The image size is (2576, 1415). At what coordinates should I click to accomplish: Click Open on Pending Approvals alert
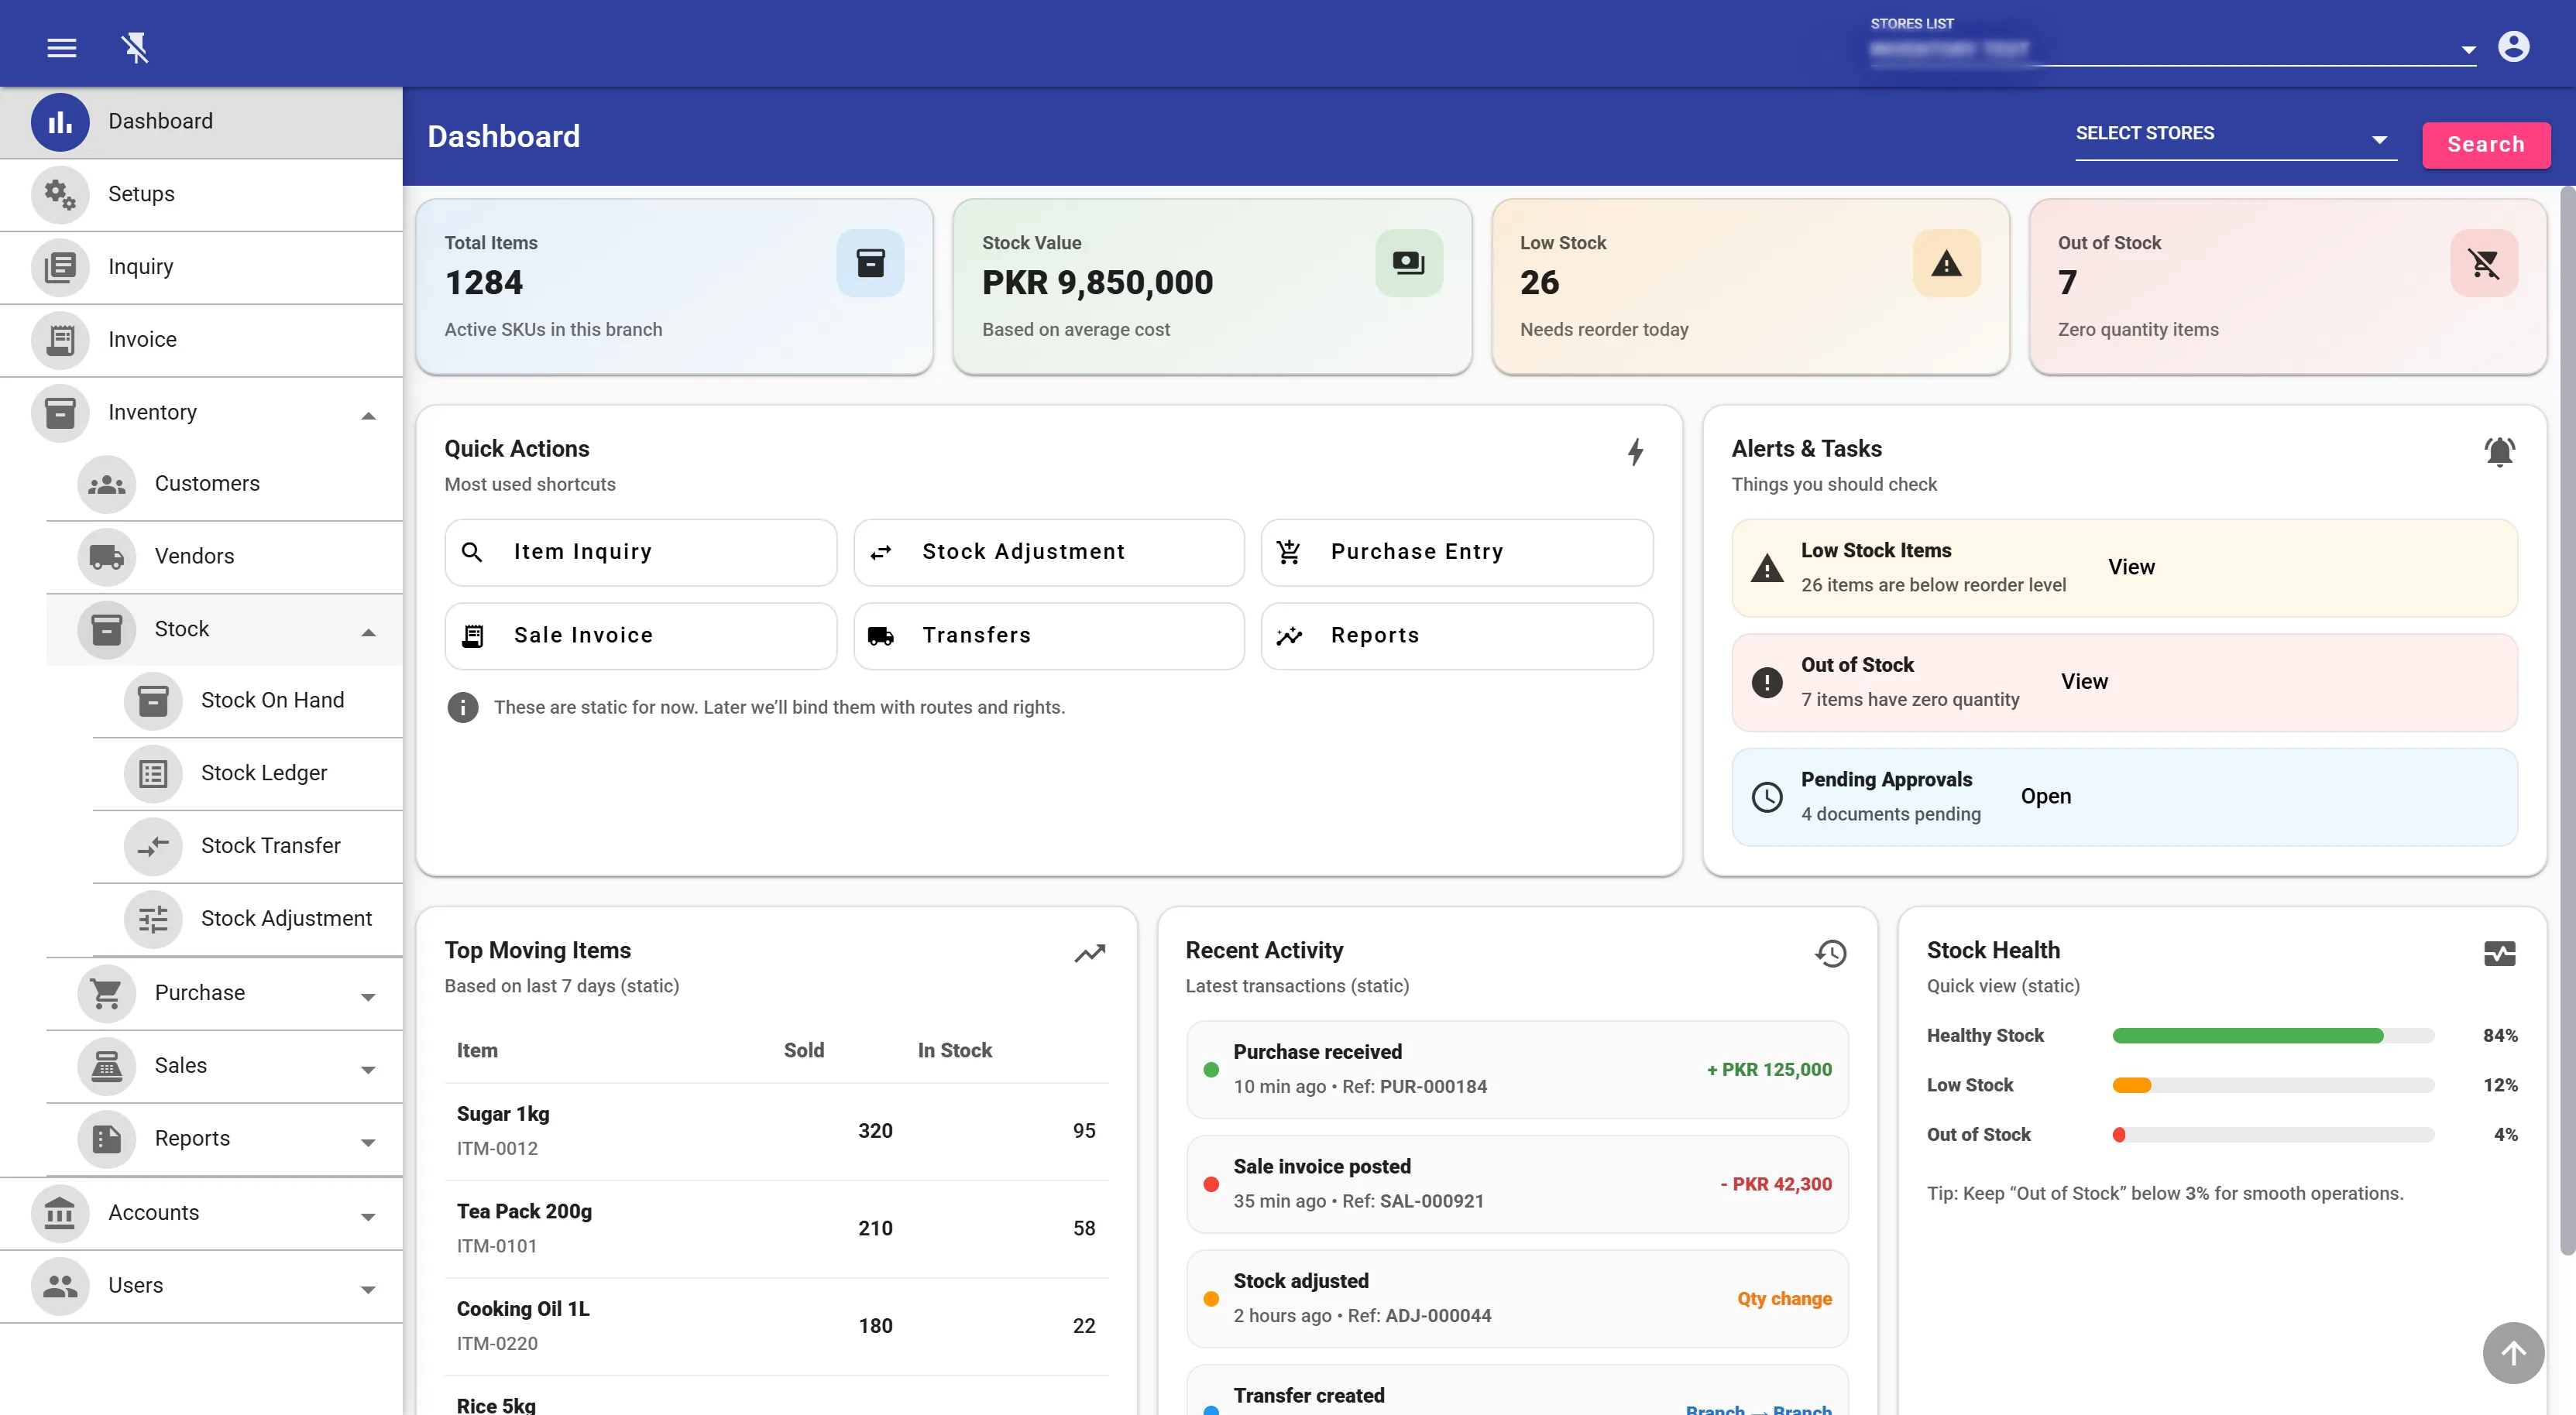pos(2045,797)
